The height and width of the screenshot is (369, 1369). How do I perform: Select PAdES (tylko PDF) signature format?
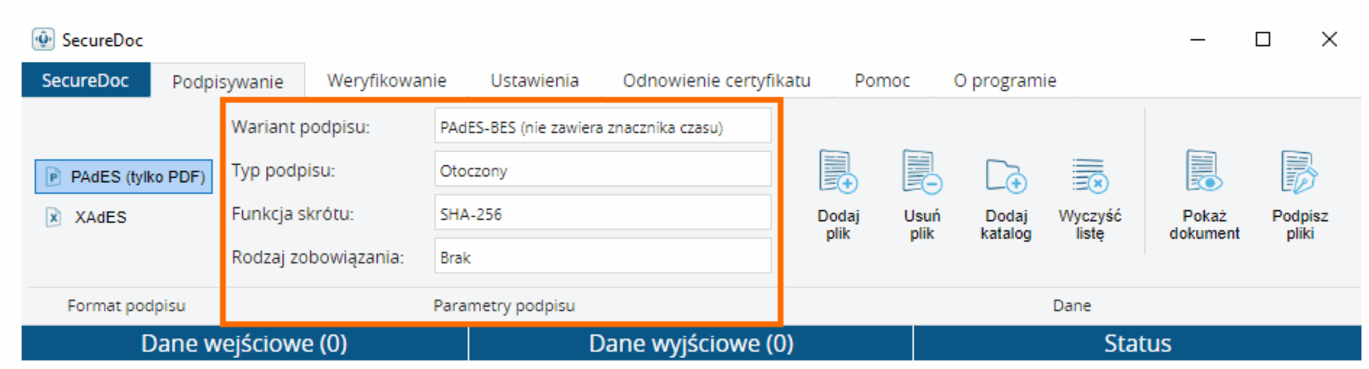tap(124, 176)
